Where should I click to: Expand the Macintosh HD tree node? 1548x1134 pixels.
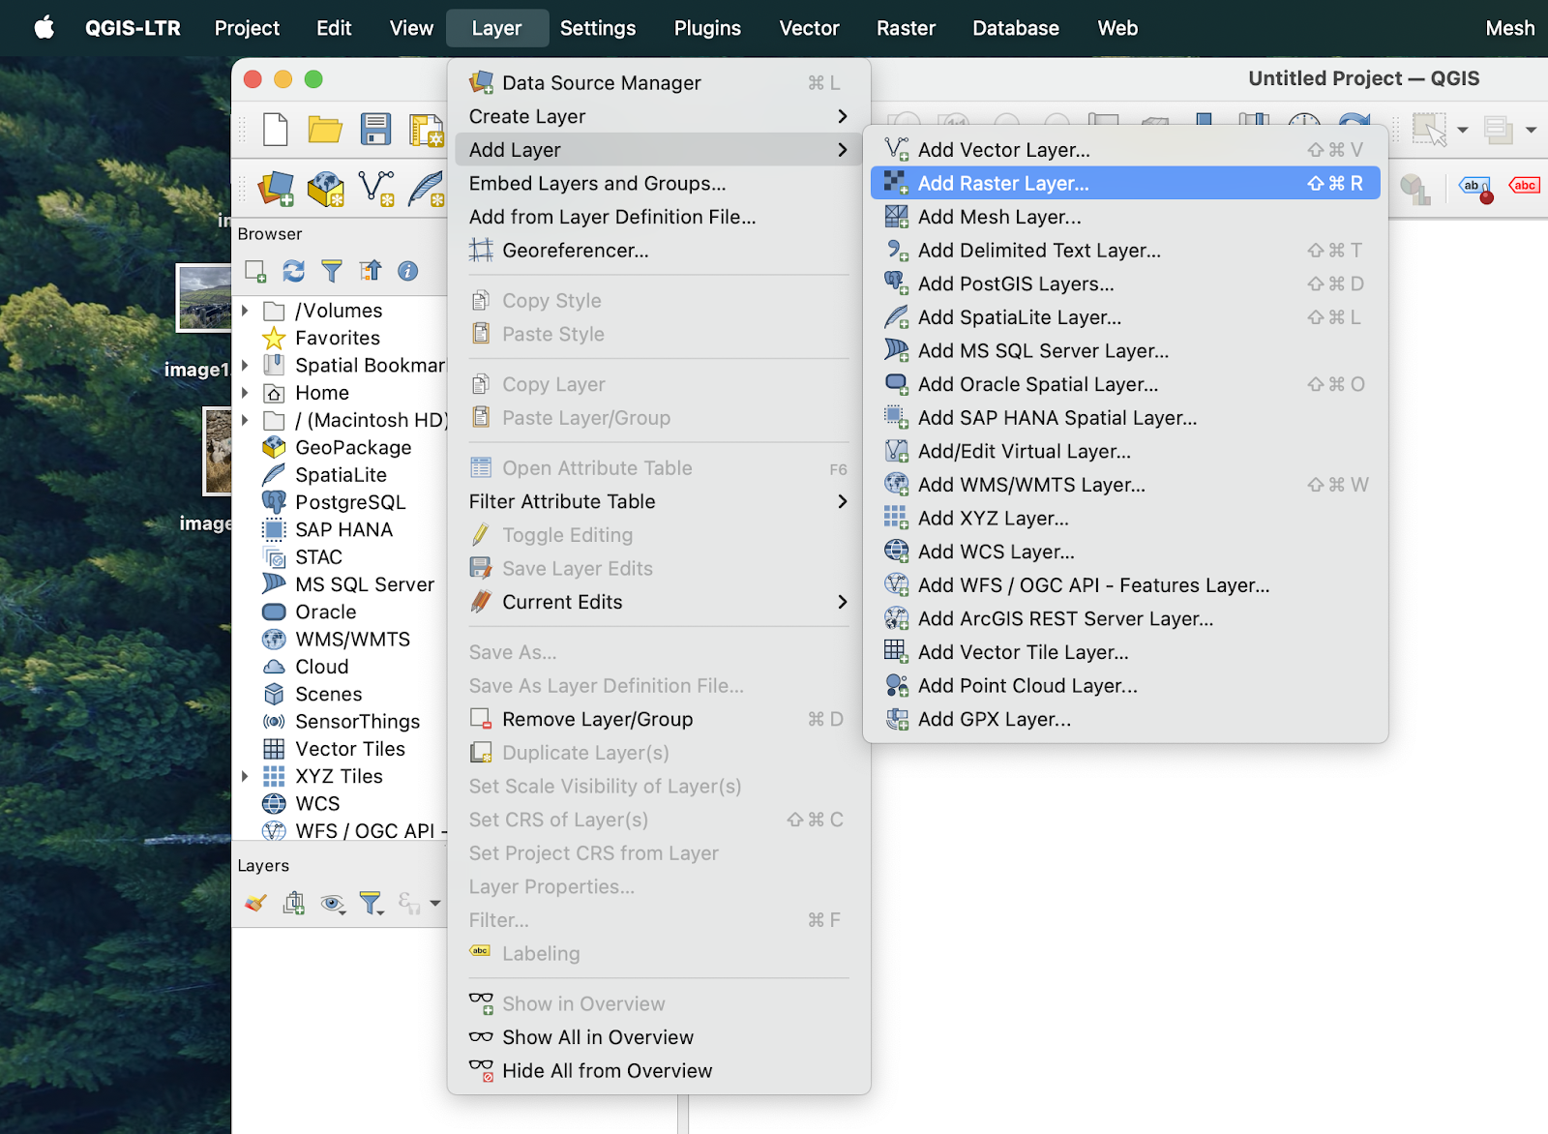coord(245,420)
